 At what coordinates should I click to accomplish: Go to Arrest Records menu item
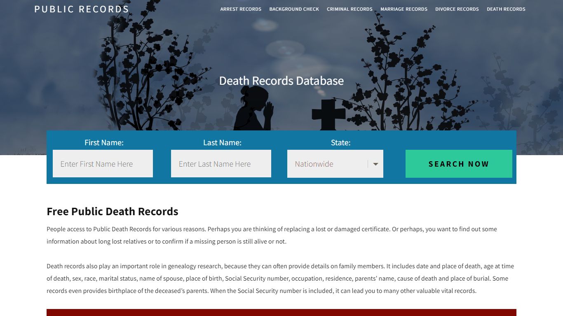point(241,9)
